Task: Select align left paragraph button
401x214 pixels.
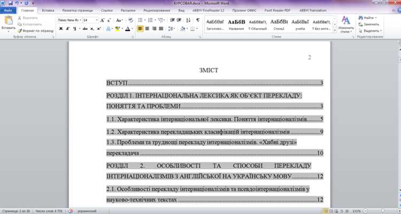Action: [140, 29]
